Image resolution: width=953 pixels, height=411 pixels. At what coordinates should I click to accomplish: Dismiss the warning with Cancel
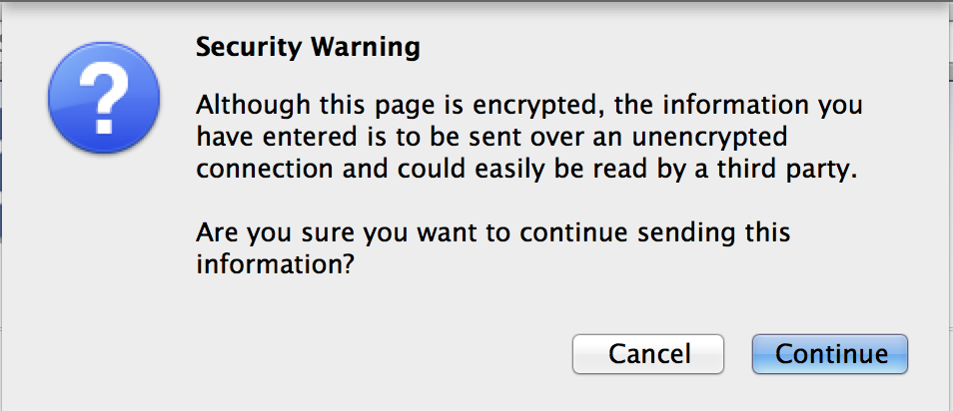(648, 354)
